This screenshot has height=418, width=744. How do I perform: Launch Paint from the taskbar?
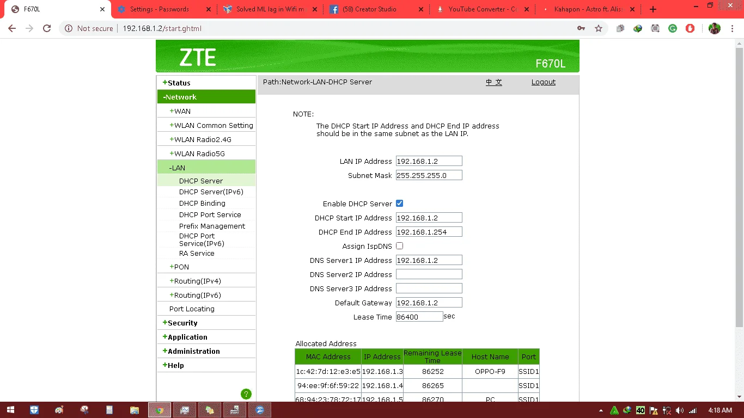pos(59,410)
